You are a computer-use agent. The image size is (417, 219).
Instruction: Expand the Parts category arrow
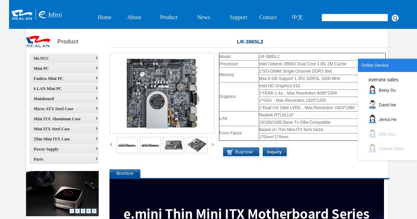[97, 159]
